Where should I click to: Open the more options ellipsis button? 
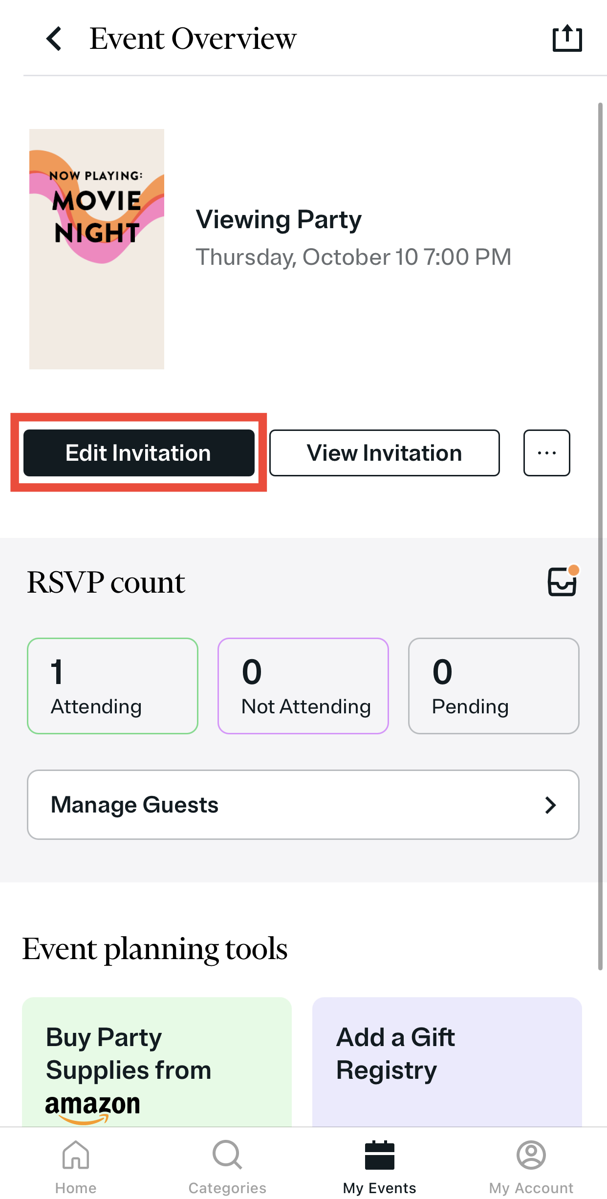coord(546,453)
